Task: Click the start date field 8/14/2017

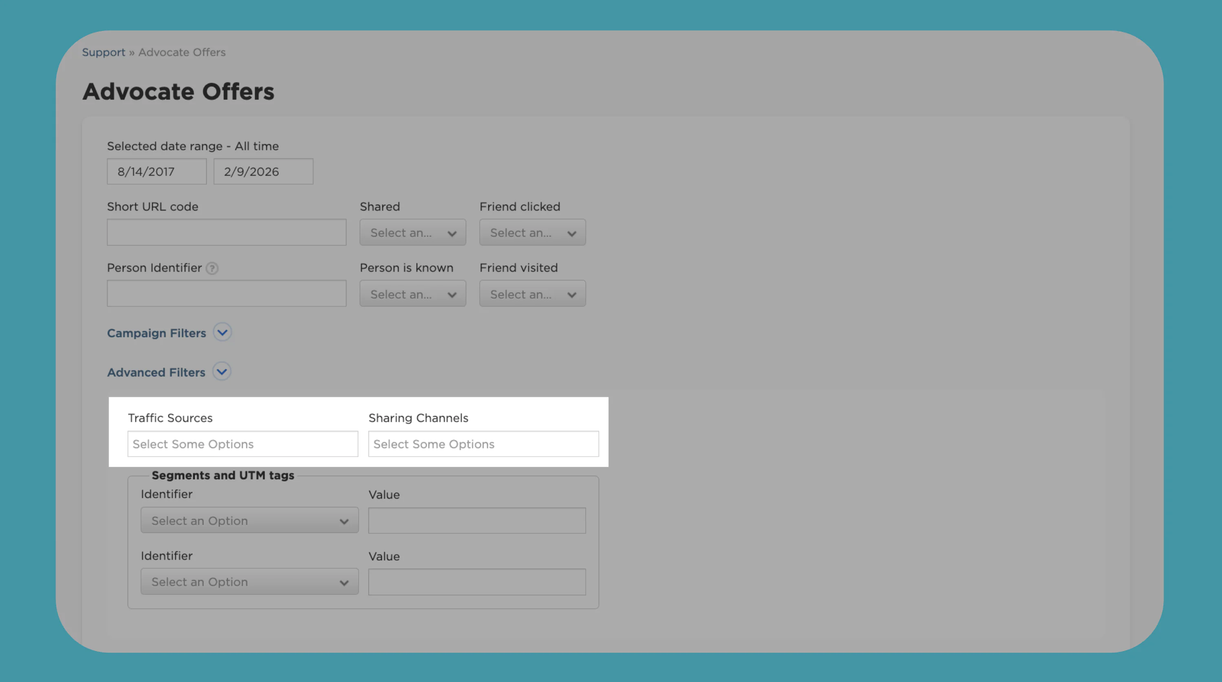Action: coord(157,172)
